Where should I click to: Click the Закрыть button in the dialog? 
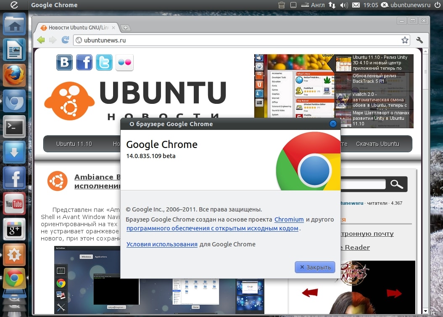tap(315, 267)
